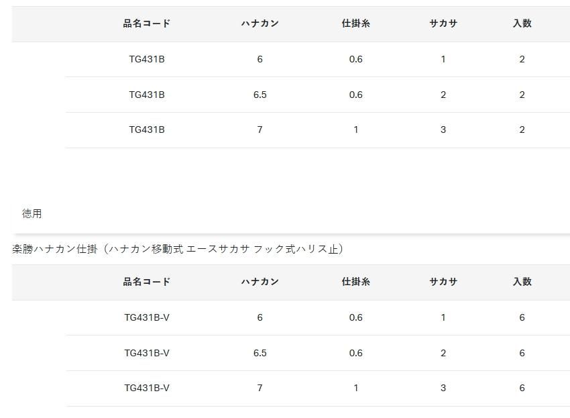Select TG431B code in the ハナカン 6.5 row
570x418 pixels.
147,95
